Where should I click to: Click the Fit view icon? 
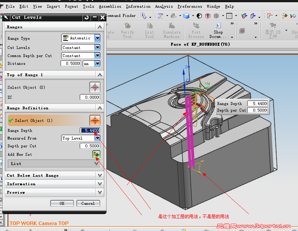tap(160, 16)
